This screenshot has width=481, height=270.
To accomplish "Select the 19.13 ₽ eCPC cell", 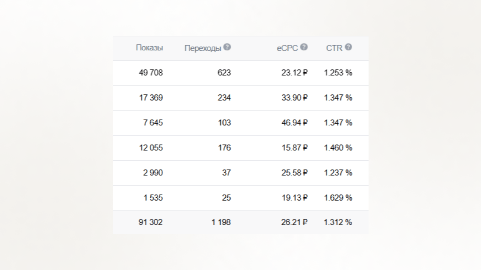I will click(294, 197).
